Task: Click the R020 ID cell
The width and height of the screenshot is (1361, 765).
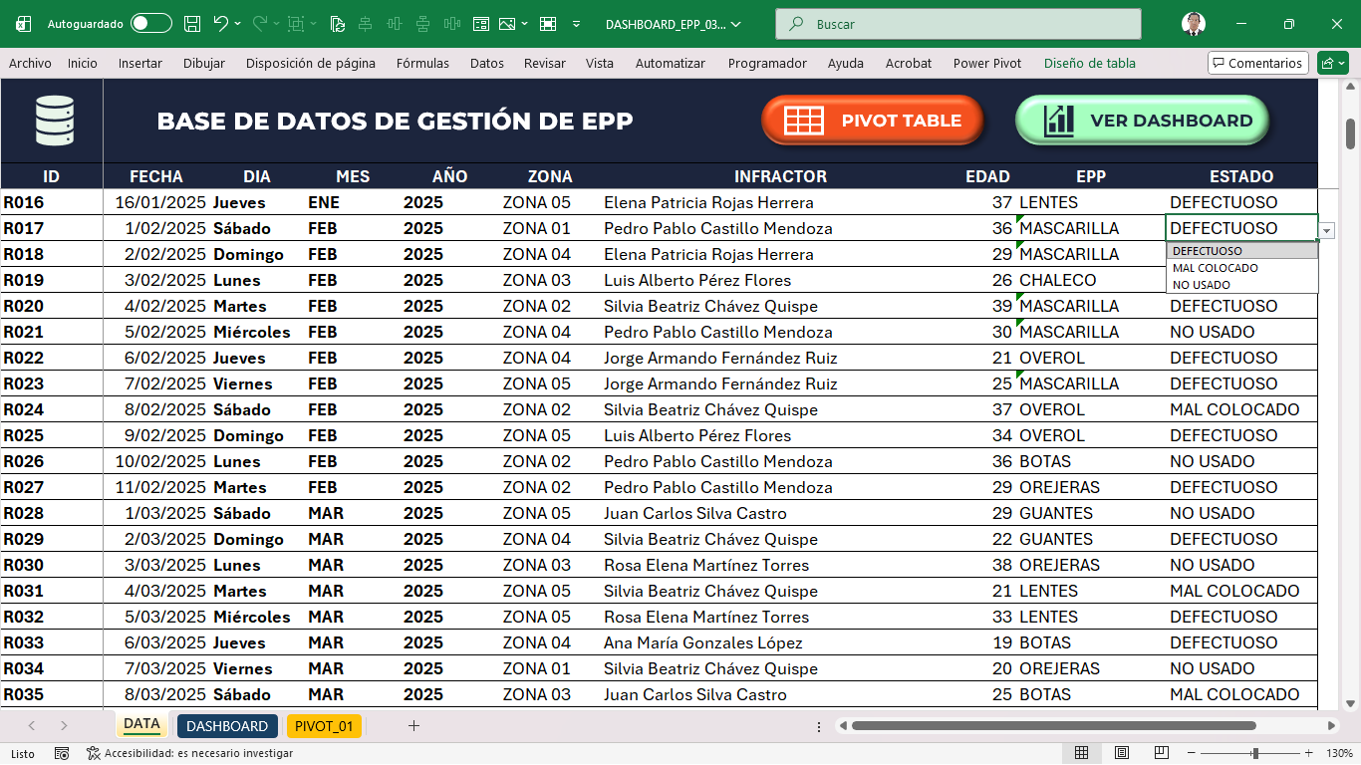Action: 52,306
